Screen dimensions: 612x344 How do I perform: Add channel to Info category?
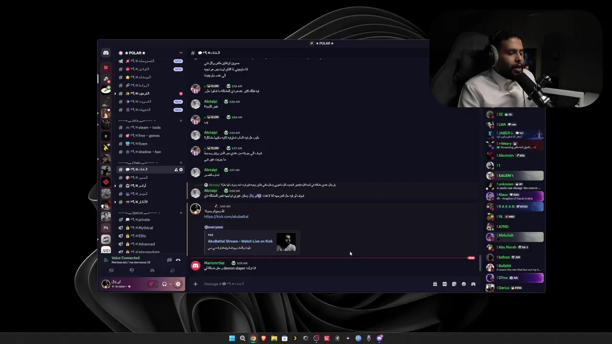tap(181, 120)
